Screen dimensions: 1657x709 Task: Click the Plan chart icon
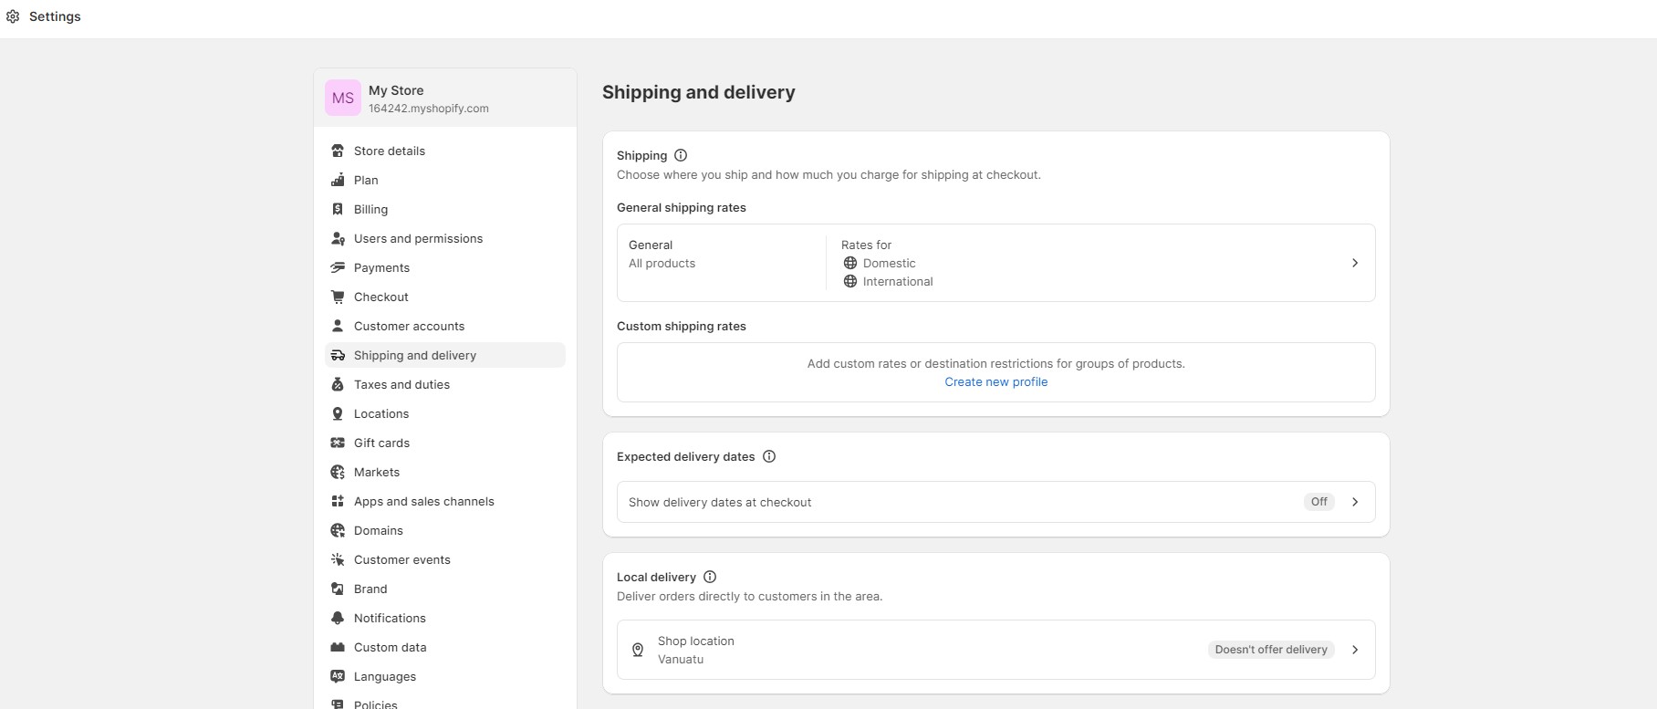pyautogui.click(x=338, y=180)
